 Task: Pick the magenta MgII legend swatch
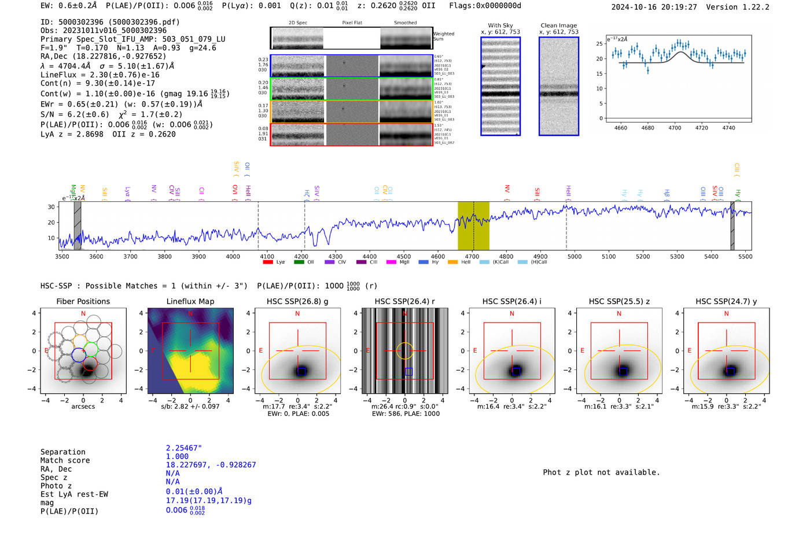coord(391,262)
